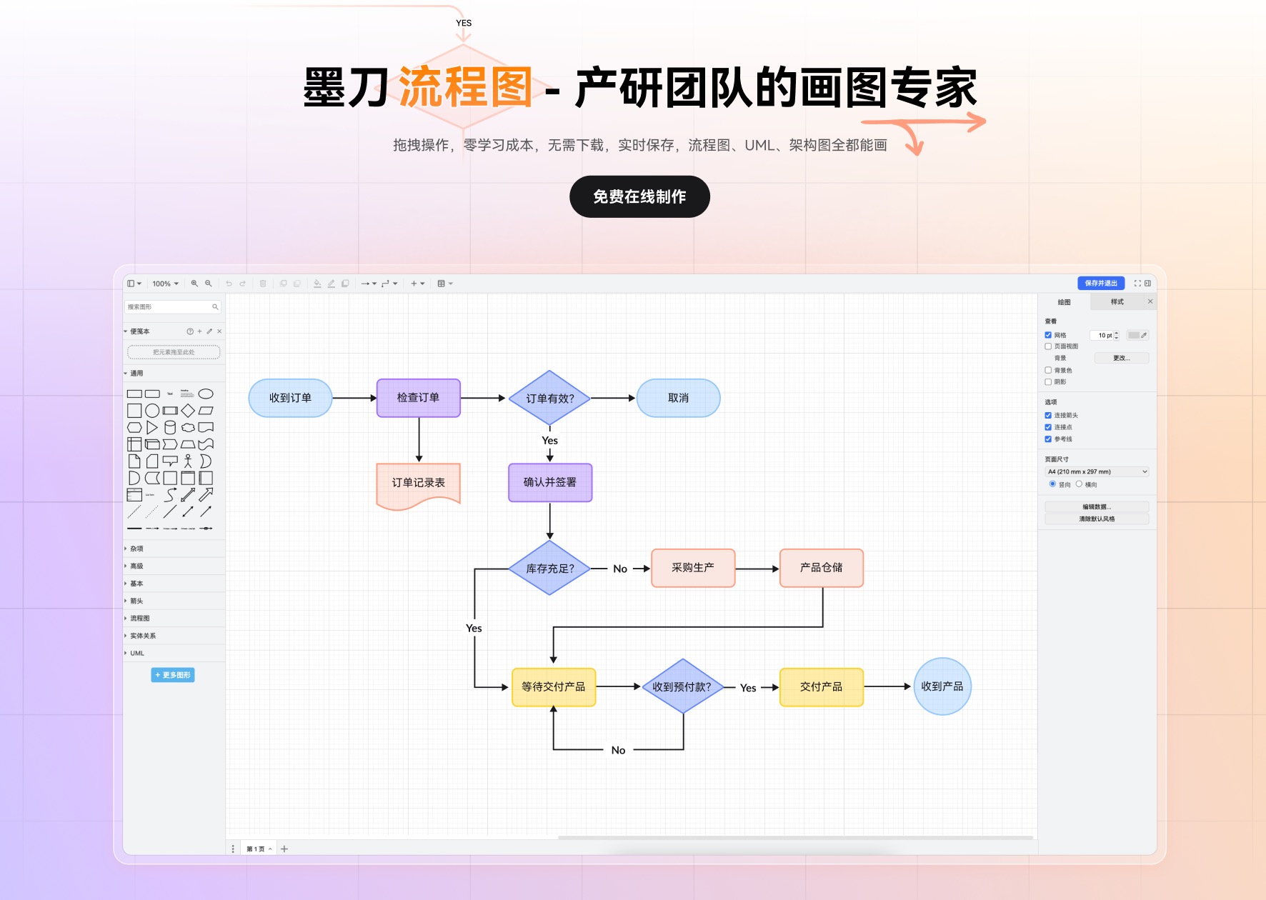Click 保存并退出 save and exit button
This screenshot has width=1266, height=900.
tap(1101, 284)
